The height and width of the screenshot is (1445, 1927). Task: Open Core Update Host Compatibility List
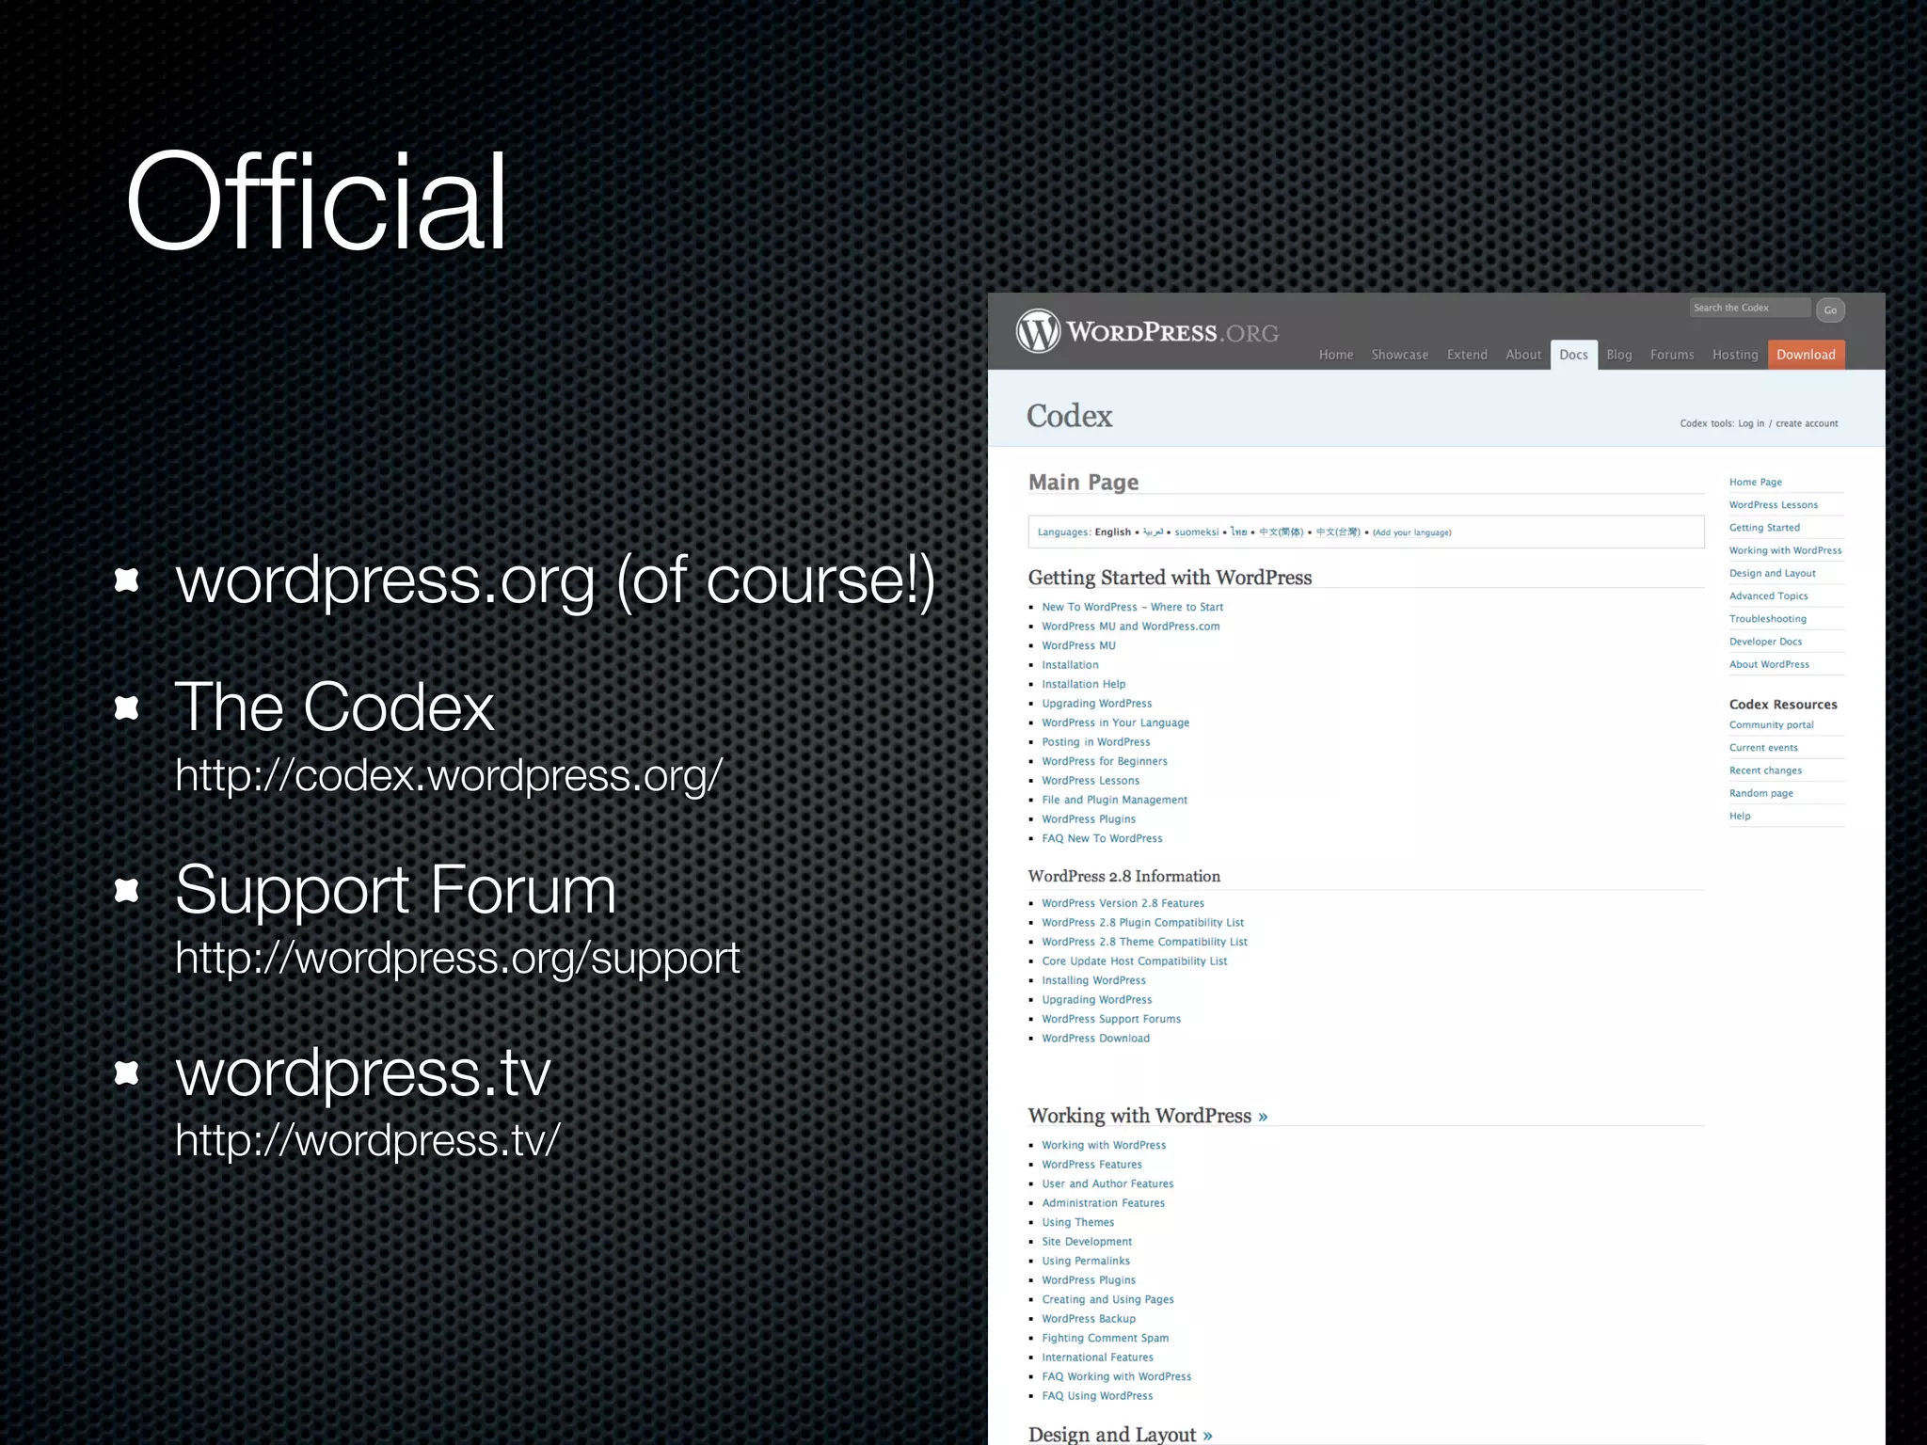coord(1134,961)
